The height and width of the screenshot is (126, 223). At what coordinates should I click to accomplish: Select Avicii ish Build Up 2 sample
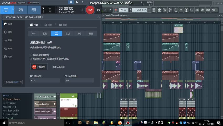pyautogui.click(x=45, y=112)
